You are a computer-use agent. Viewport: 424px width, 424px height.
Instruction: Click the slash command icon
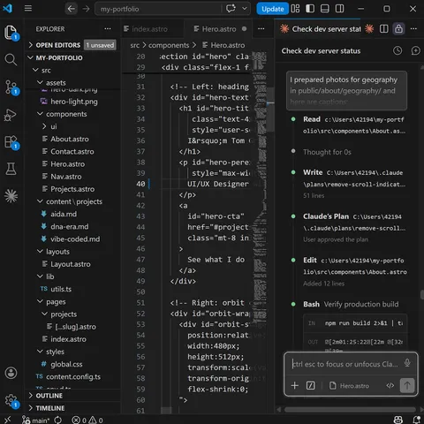coord(311,385)
